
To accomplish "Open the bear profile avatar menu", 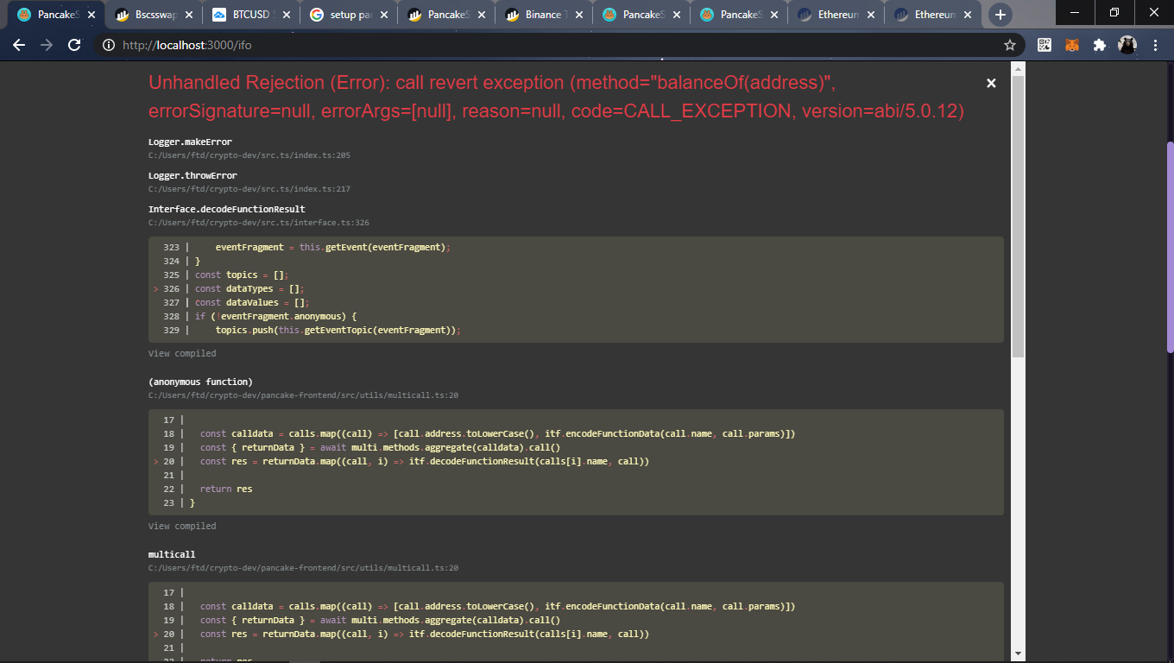I will pos(1127,45).
